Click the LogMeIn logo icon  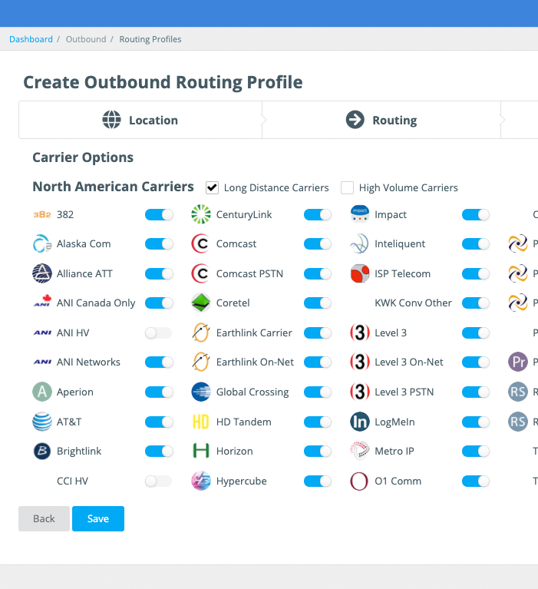359,422
